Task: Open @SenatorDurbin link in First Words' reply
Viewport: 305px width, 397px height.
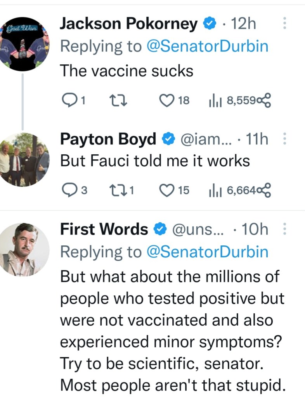Action: [x=207, y=252]
